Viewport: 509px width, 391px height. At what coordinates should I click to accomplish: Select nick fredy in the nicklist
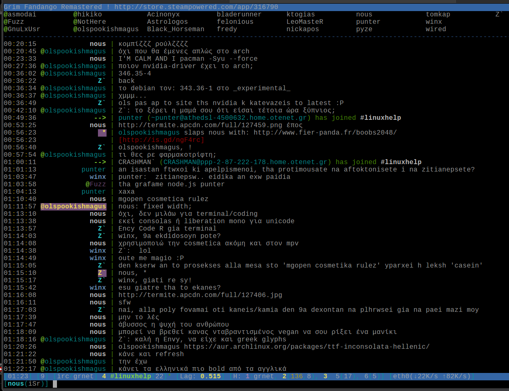227,29
